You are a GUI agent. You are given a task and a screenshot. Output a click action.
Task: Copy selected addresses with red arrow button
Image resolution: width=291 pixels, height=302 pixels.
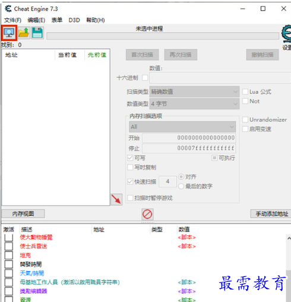pos(116,199)
